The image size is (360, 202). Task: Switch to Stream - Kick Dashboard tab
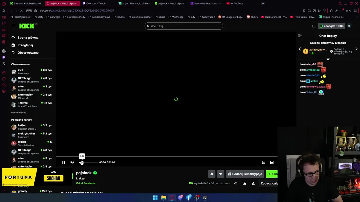click(x=25, y=3)
